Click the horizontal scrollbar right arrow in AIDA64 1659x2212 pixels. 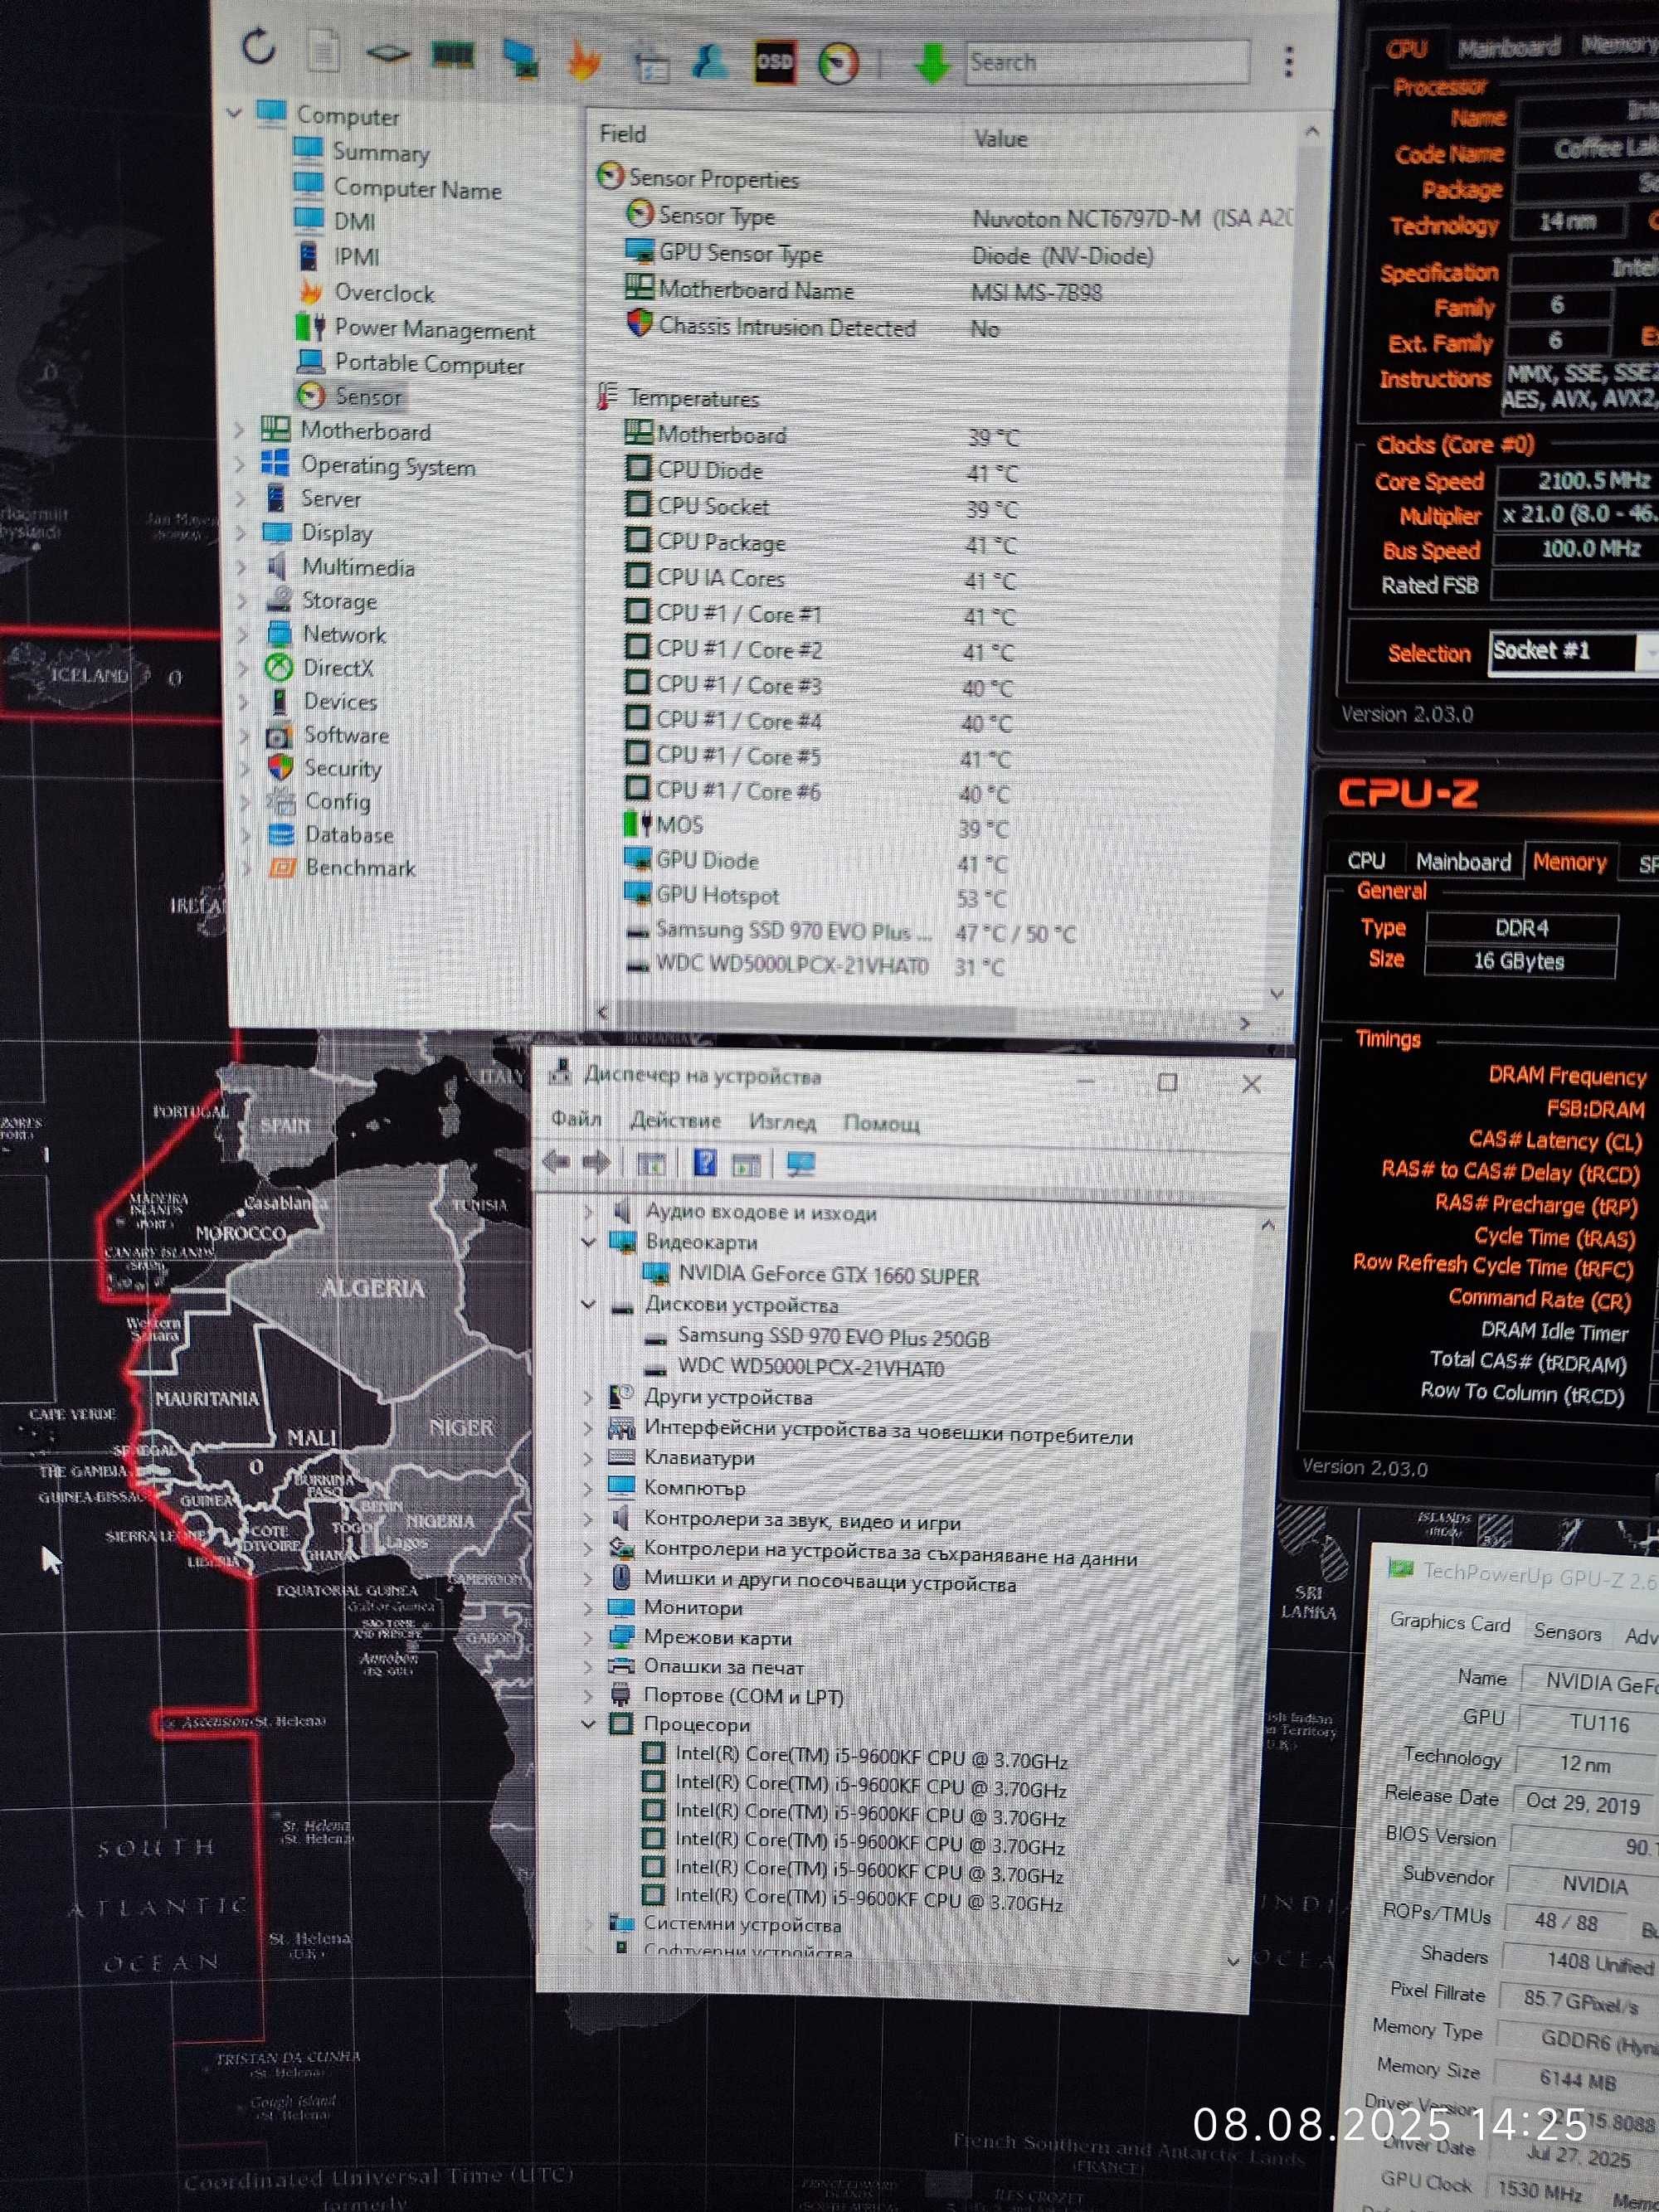click(x=1244, y=1023)
